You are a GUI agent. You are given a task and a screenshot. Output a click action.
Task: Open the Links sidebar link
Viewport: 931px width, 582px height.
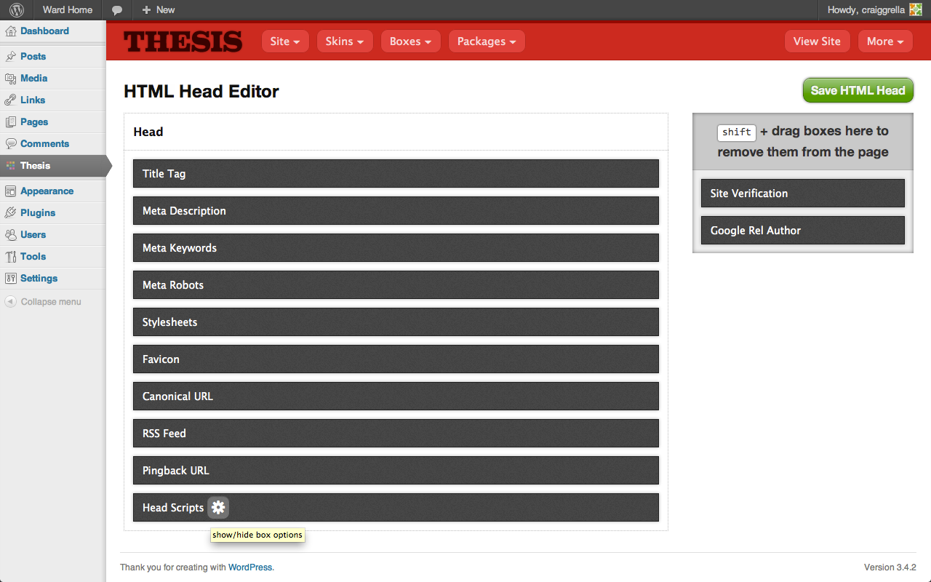click(x=33, y=100)
